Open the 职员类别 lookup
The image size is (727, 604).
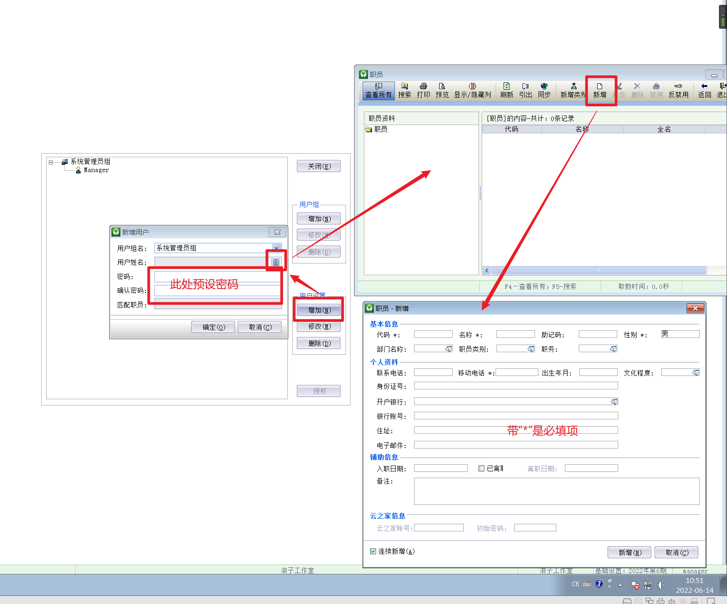tap(531, 349)
